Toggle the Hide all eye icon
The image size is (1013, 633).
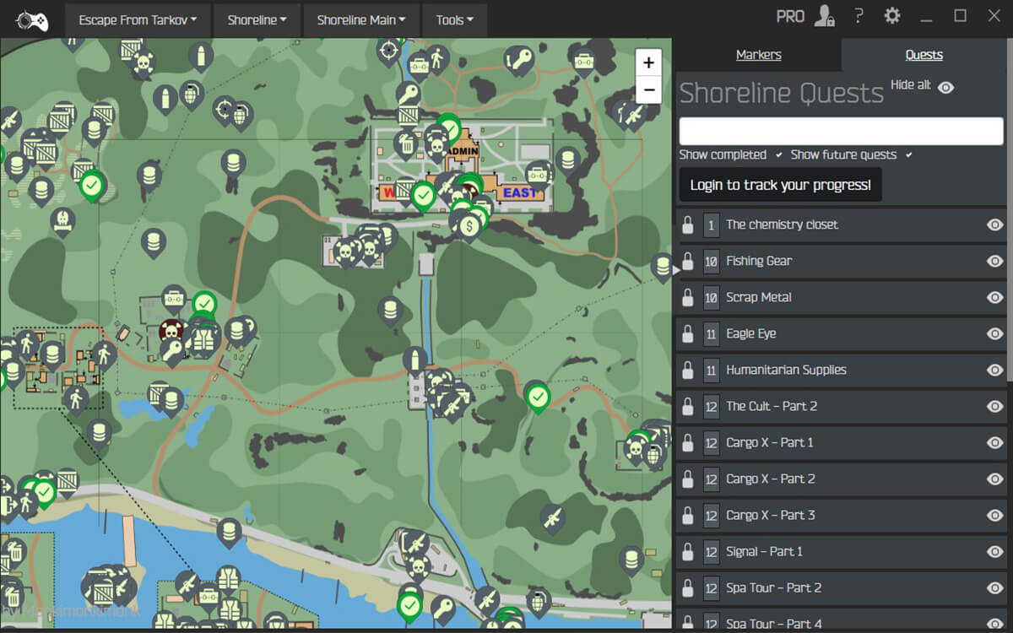tap(945, 87)
